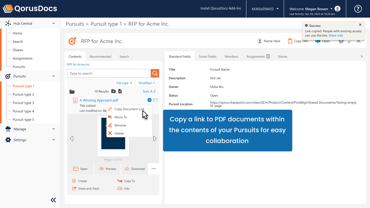Collapse the Pursuits sidebar section
The image size is (370, 208).
[54, 76]
